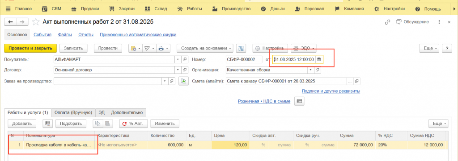
Task: Open the main section hamburger menu Главное
Action: [18, 9]
